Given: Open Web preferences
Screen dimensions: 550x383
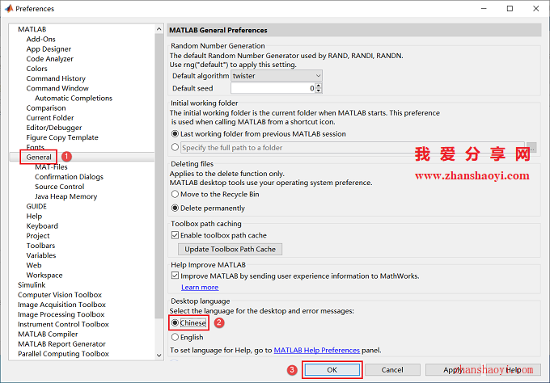Looking at the screenshot, I should coord(34,265).
